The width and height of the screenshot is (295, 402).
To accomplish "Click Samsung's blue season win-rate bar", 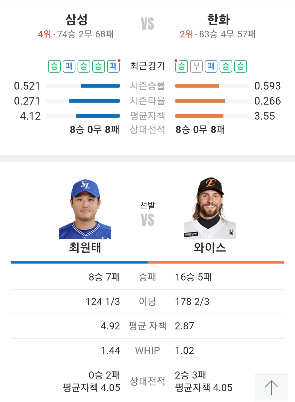I will (x=100, y=86).
